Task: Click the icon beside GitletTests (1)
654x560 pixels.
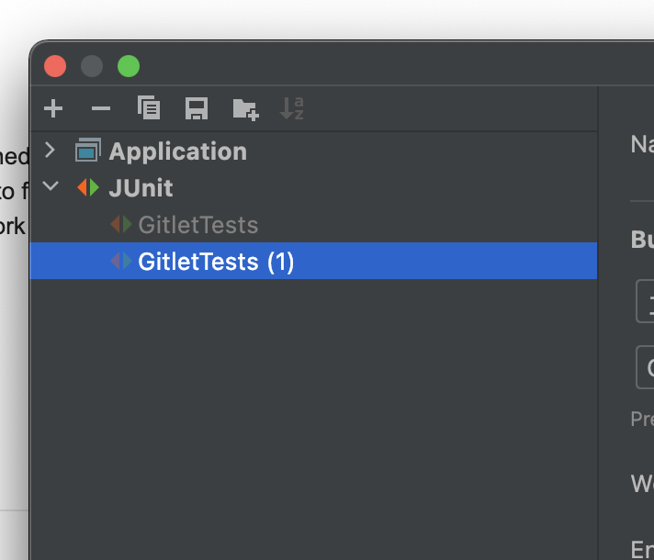Action: 121,262
